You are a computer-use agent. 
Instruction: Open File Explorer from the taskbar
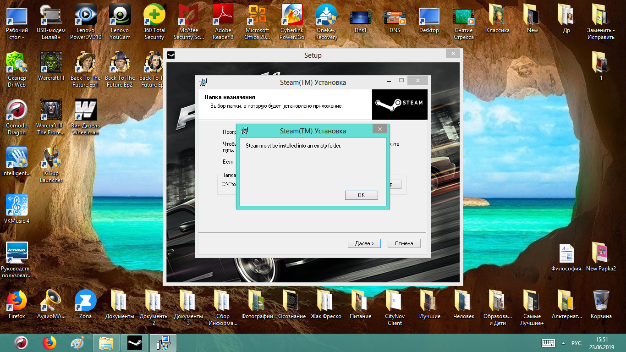coord(106,342)
